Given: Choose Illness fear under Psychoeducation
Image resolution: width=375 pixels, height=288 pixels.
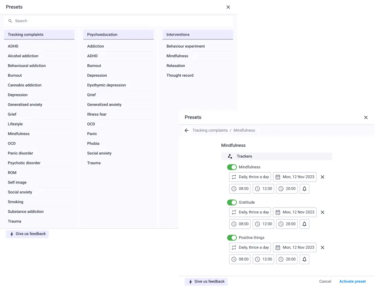Looking at the screenshot, I should (118, 114).
